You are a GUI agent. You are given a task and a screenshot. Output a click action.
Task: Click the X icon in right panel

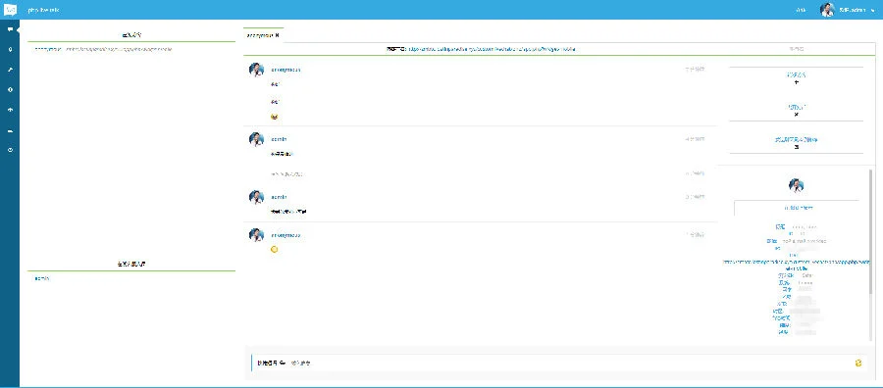(796, 115)
